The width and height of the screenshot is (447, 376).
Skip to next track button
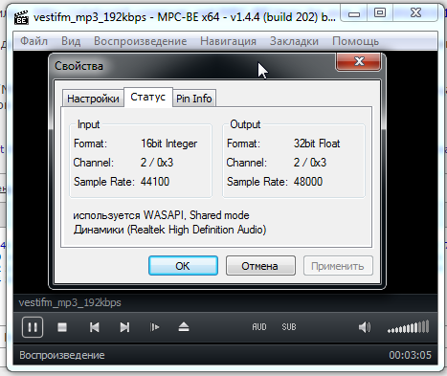pos(124,327)
